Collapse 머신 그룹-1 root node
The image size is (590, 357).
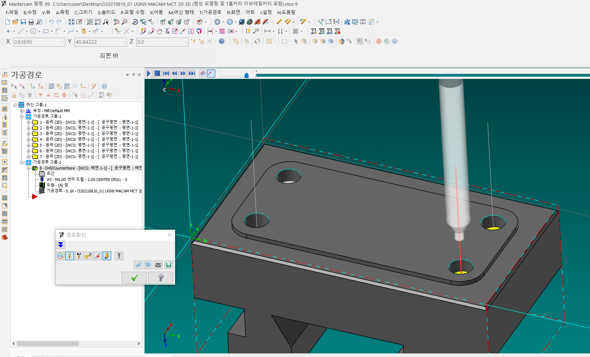tap(15, 105)
